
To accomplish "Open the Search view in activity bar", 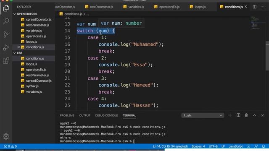I will (6, 21).
